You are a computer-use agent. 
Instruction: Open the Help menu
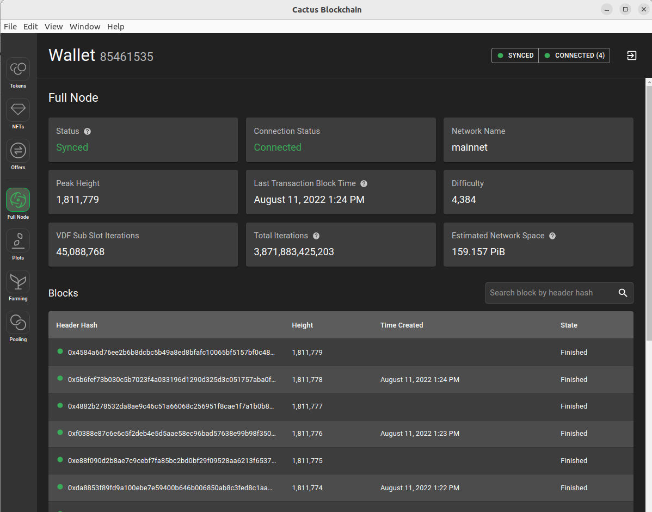(115, 27)
